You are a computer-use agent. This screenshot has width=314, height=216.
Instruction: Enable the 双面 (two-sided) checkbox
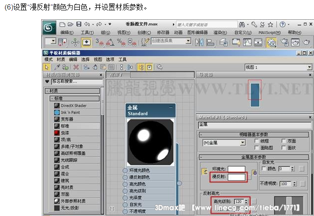tap(283, 141)
